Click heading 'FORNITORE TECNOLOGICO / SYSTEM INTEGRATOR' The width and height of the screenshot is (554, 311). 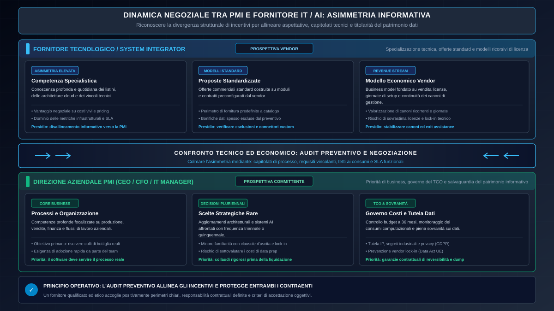[x=109, y=49]
